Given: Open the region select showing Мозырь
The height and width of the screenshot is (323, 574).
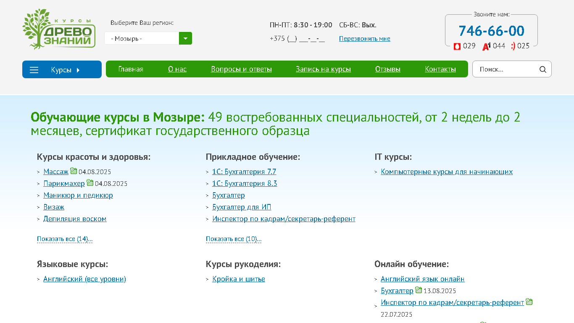Looking at the screenshot, I should pos(148,38).
